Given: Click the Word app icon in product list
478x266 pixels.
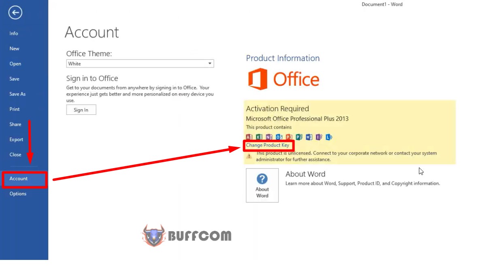Looking at the screenshot, I should click(309, 137).
